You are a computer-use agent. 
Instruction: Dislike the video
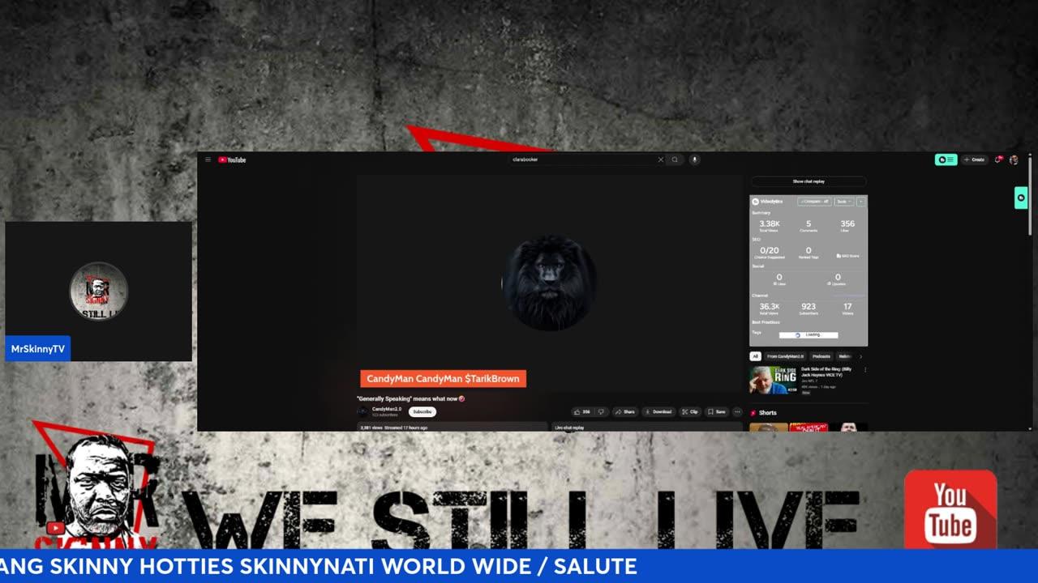[601, 411]
